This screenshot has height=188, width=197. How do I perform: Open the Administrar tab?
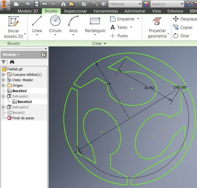135,11
